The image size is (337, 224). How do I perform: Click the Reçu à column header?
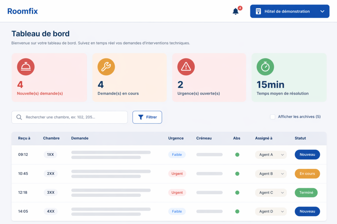point(24,138)
